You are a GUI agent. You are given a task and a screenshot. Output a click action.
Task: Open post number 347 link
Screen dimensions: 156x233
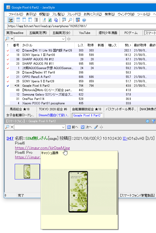pyautogui.click(x=10, y=139)
